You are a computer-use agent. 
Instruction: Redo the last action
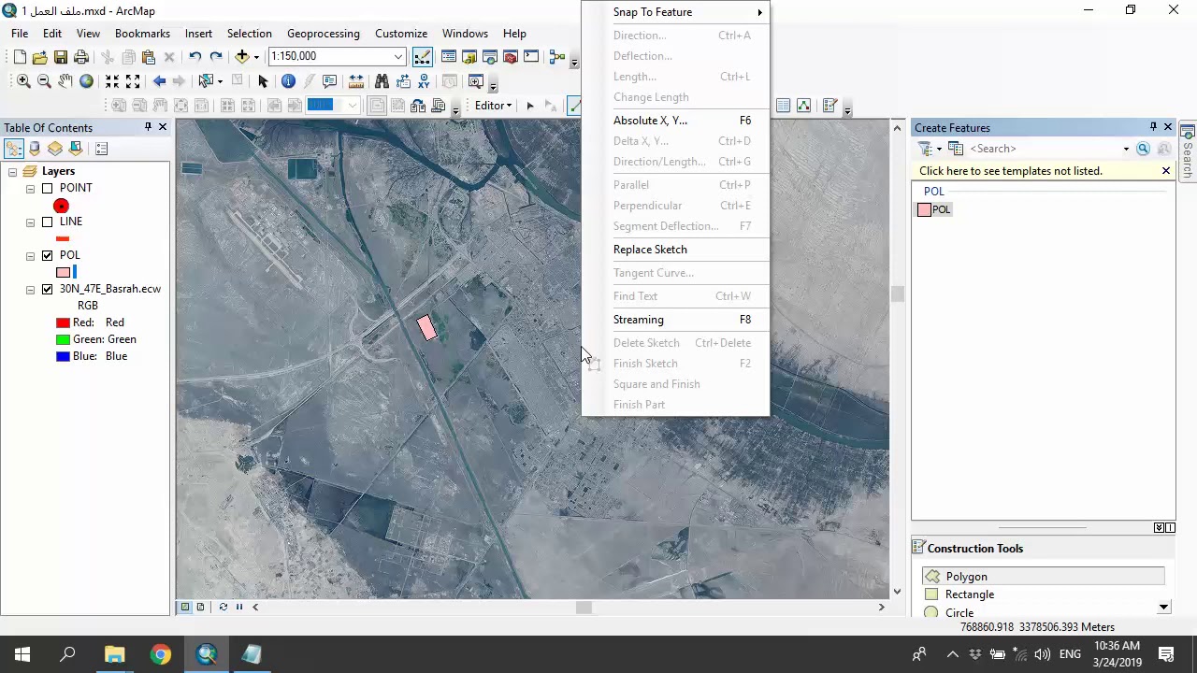point(216,56)
